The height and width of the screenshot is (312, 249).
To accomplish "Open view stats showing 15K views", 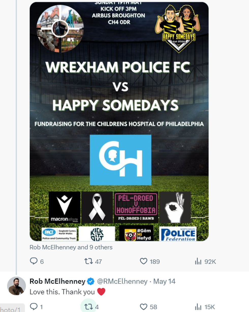I will [198, 307].
